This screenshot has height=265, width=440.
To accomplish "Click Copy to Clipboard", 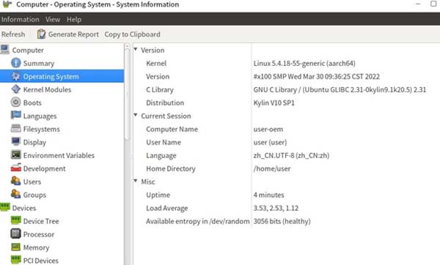I will coord(133,34).
